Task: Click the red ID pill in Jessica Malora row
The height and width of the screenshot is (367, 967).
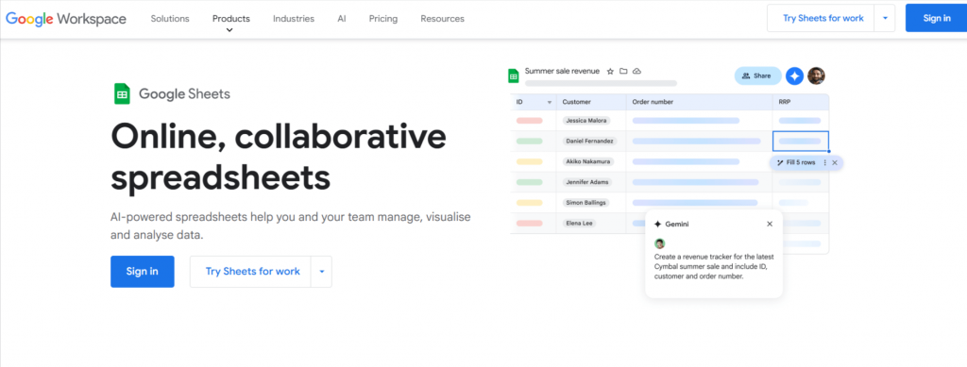Action: (x=529, y=121)
